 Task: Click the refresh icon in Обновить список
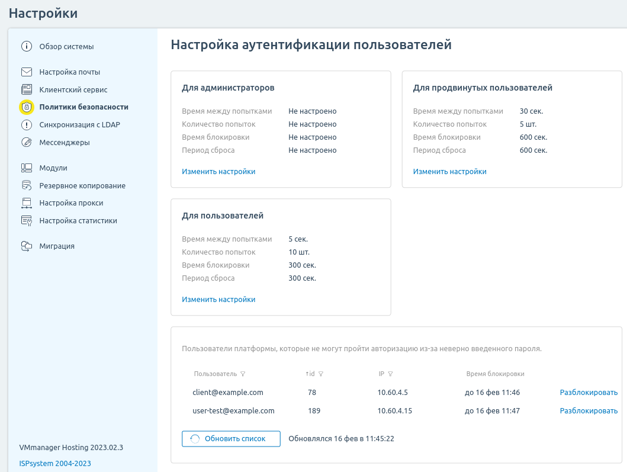click(x=195, y=439)
